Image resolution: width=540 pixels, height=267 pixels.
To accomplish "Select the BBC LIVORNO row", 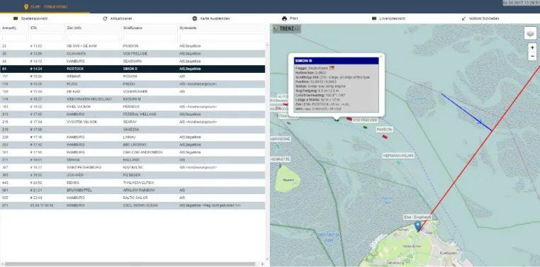I will (x=133, y=144).
